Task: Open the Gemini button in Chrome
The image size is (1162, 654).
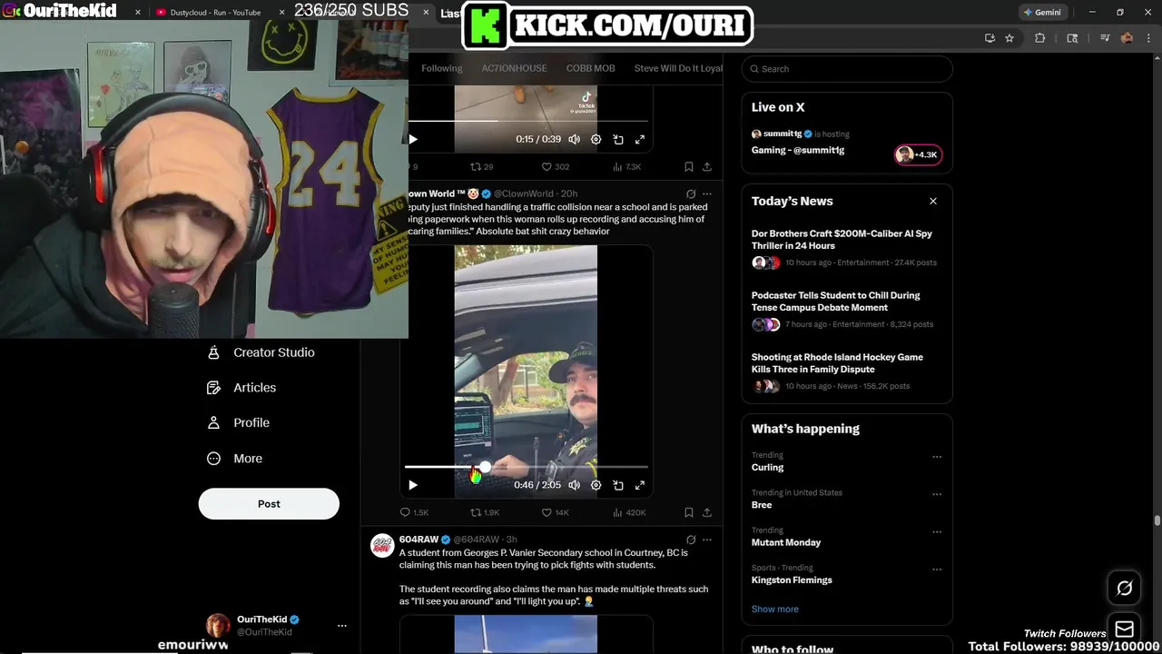Action: 1042,13
